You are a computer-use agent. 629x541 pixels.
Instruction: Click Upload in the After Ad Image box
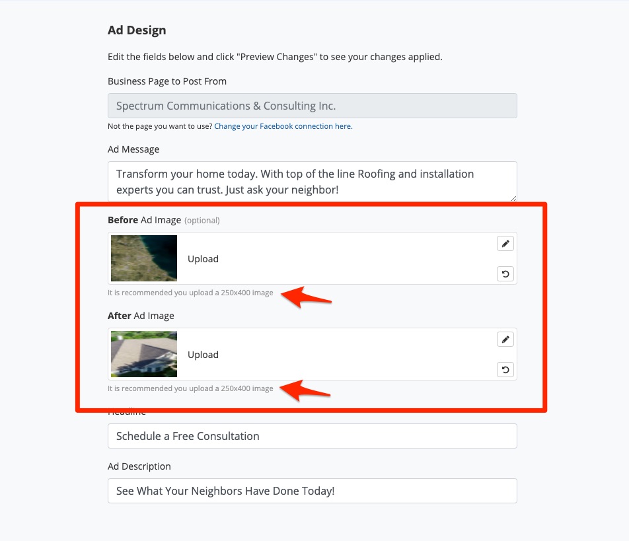(203, 355)
